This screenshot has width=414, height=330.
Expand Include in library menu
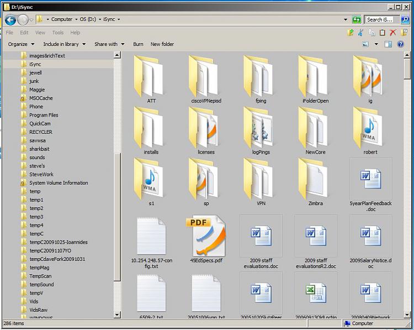click(x=64, y=44)
